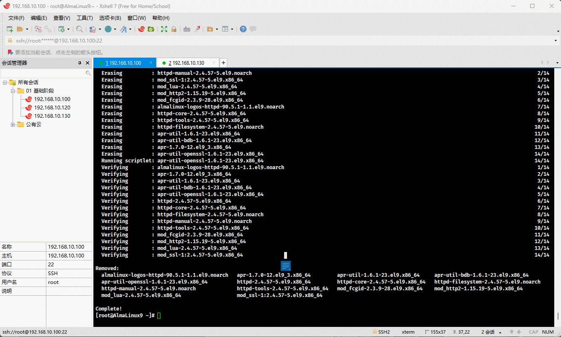Add a new tab with the plus button
Viewport: 561px width, 337px height.
click(x=223, y=63)
